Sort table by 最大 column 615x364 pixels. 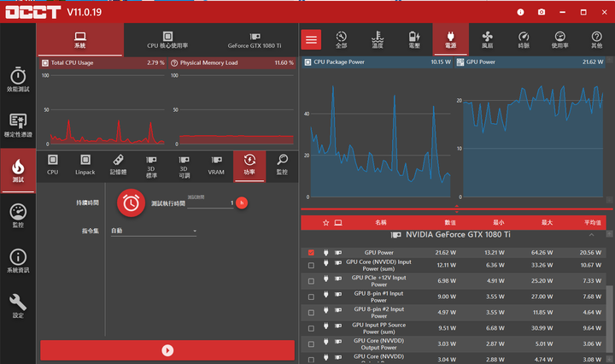[547, 223]
